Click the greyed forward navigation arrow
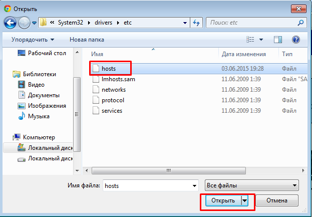Screen dimensions: 312x217 coord(24,23)
